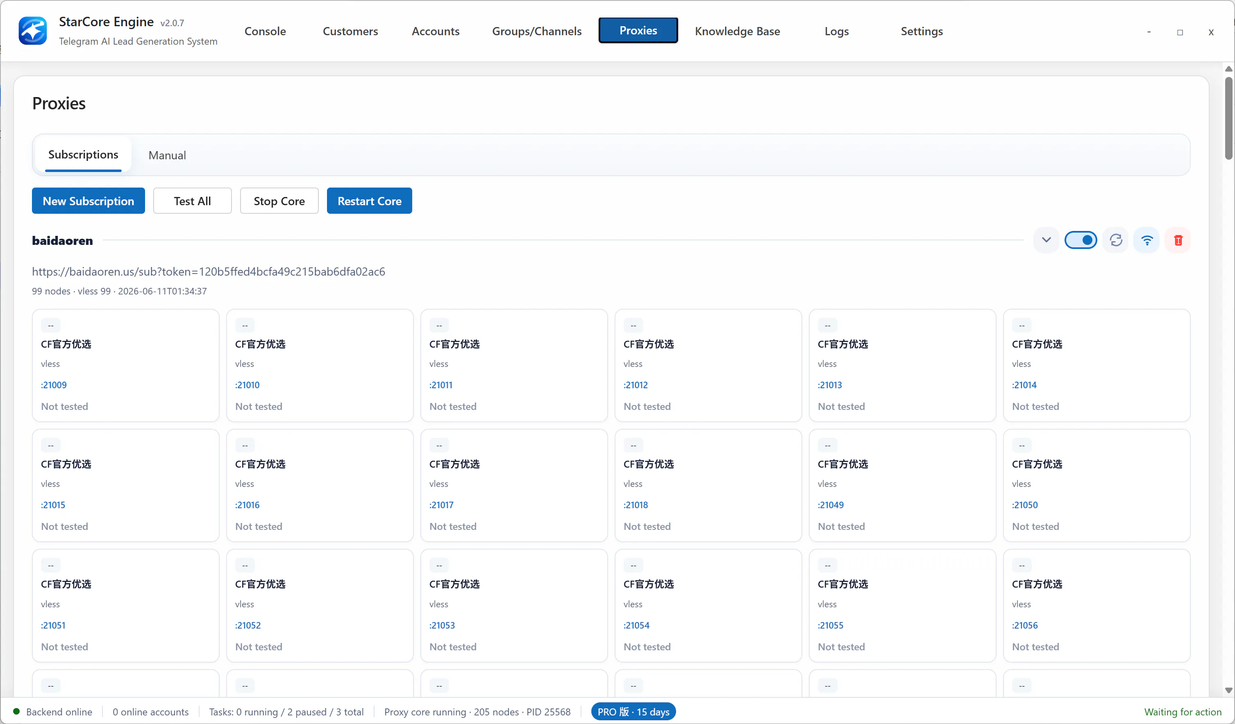Image resolution: width=1235 pixels, height=724 pixels.
Task: Run Test All on proxies
Action: 192,201
